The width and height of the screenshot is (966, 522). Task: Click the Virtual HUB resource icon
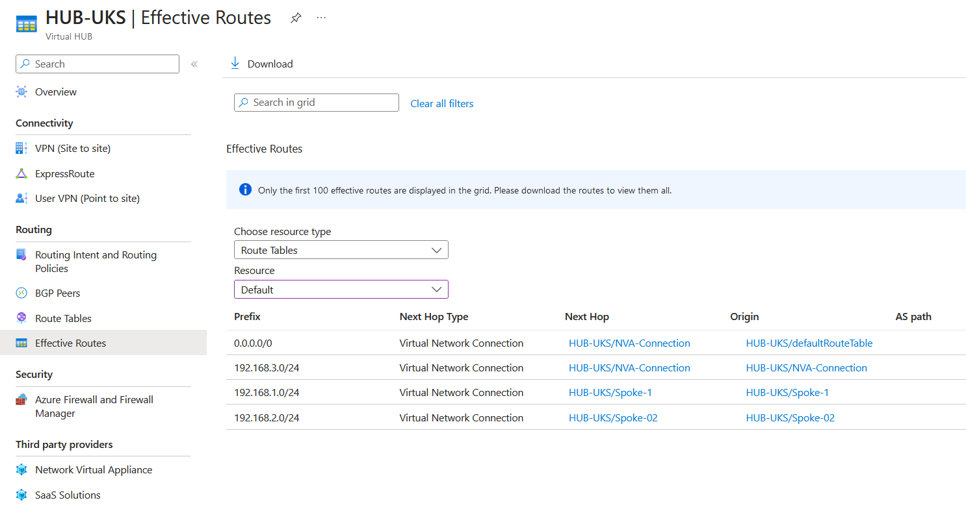pos(27,25)
